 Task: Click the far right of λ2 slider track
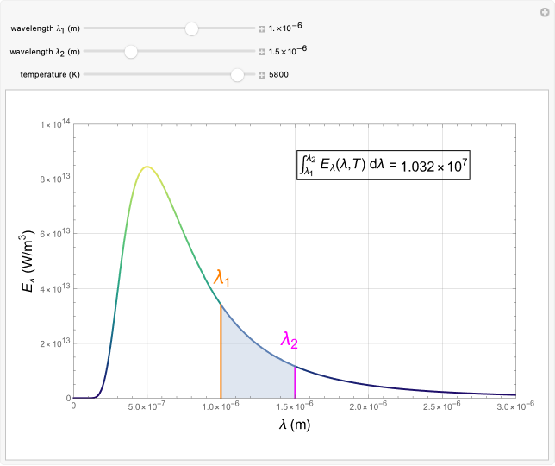coord(252,52)
